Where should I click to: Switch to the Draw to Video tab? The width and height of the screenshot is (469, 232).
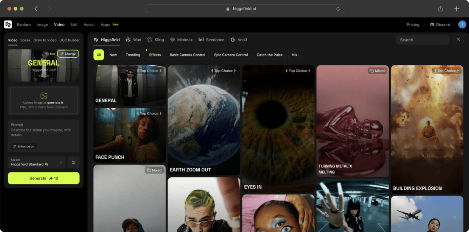pyautogui.click(x=45, y=40)
